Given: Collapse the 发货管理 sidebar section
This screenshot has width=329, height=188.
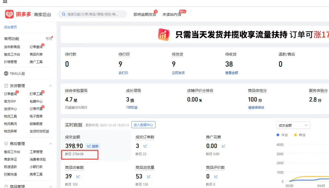Looking at the screenshot, I should (51, 86).
